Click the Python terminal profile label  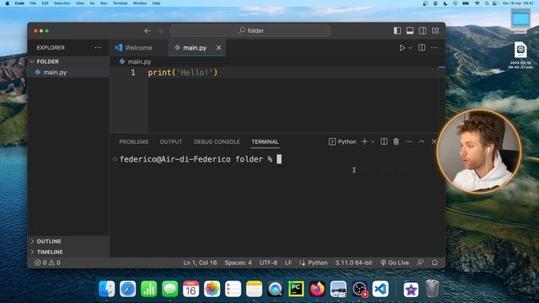pyautogui.click(x=343, y=141)
